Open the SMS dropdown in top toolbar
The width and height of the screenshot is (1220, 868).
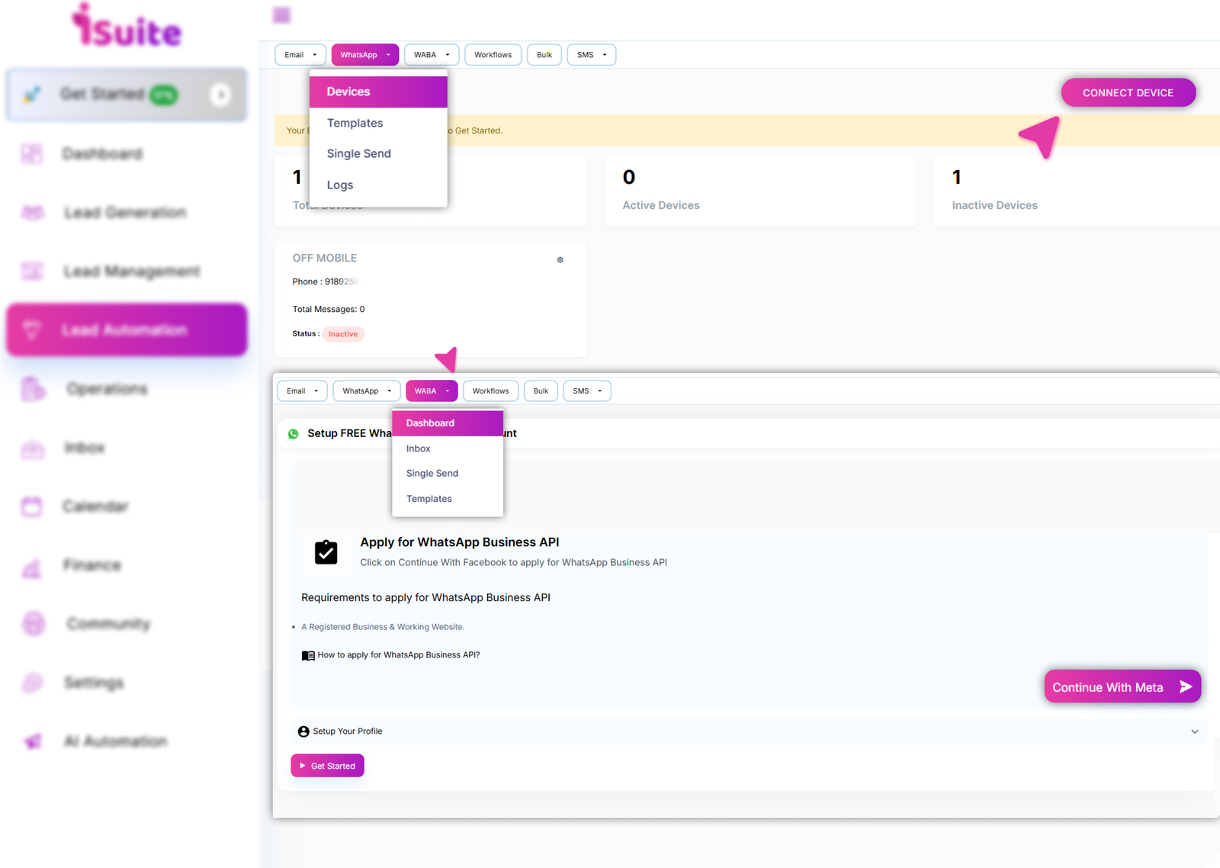(591, 55)
